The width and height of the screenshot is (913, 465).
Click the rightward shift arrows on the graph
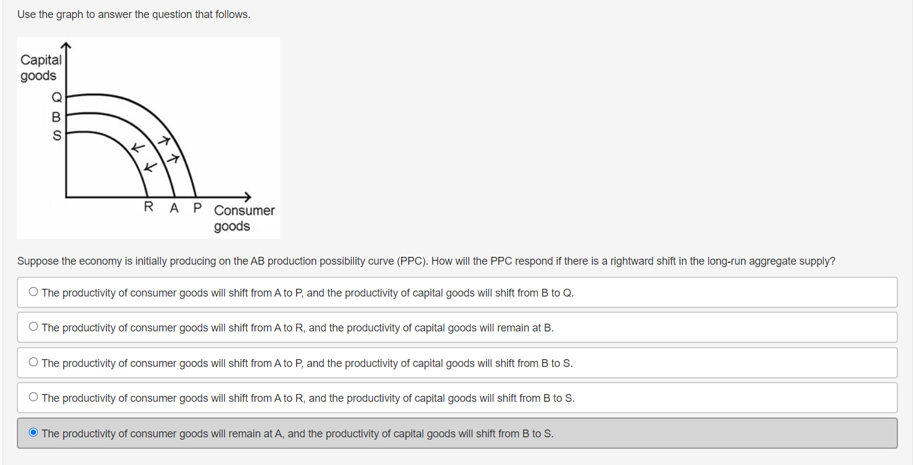170,149
